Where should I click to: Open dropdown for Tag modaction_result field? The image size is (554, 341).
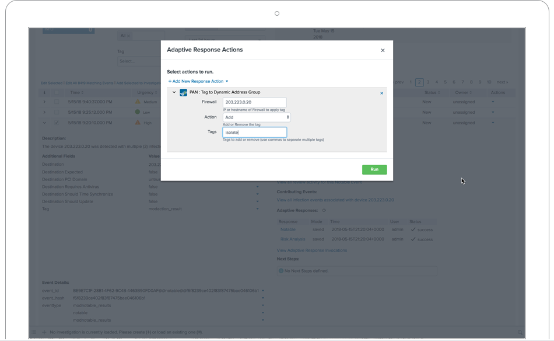click(x=258, y=209)
